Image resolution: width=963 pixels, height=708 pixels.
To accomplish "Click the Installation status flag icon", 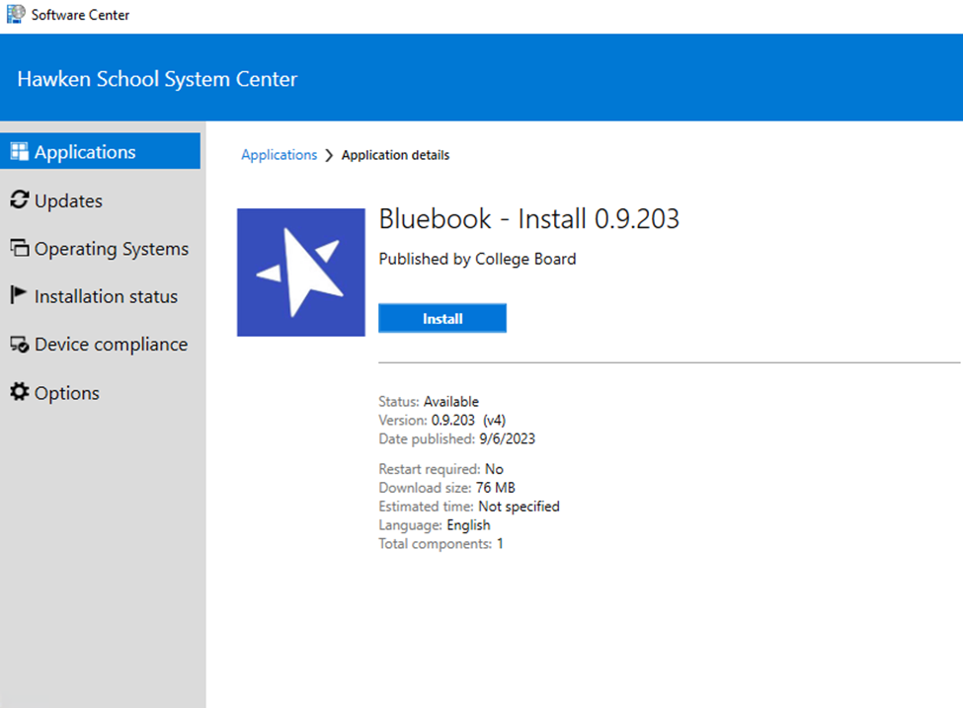I will (18, 296).
